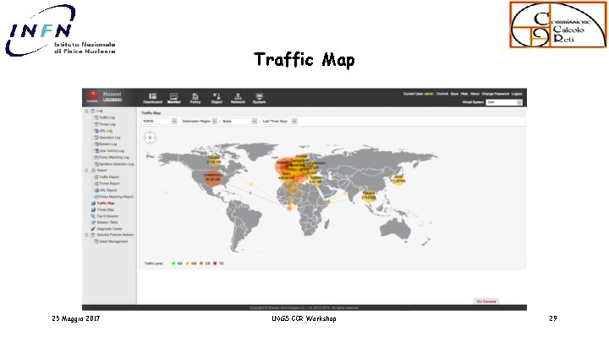Open Asset Management via its icon
The height and width of the screenshot is (342, 609).
[x=96, y=242]
